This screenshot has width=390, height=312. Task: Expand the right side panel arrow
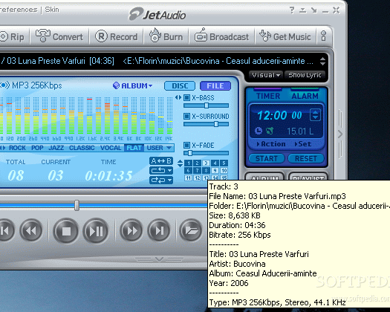coord(340,134)
